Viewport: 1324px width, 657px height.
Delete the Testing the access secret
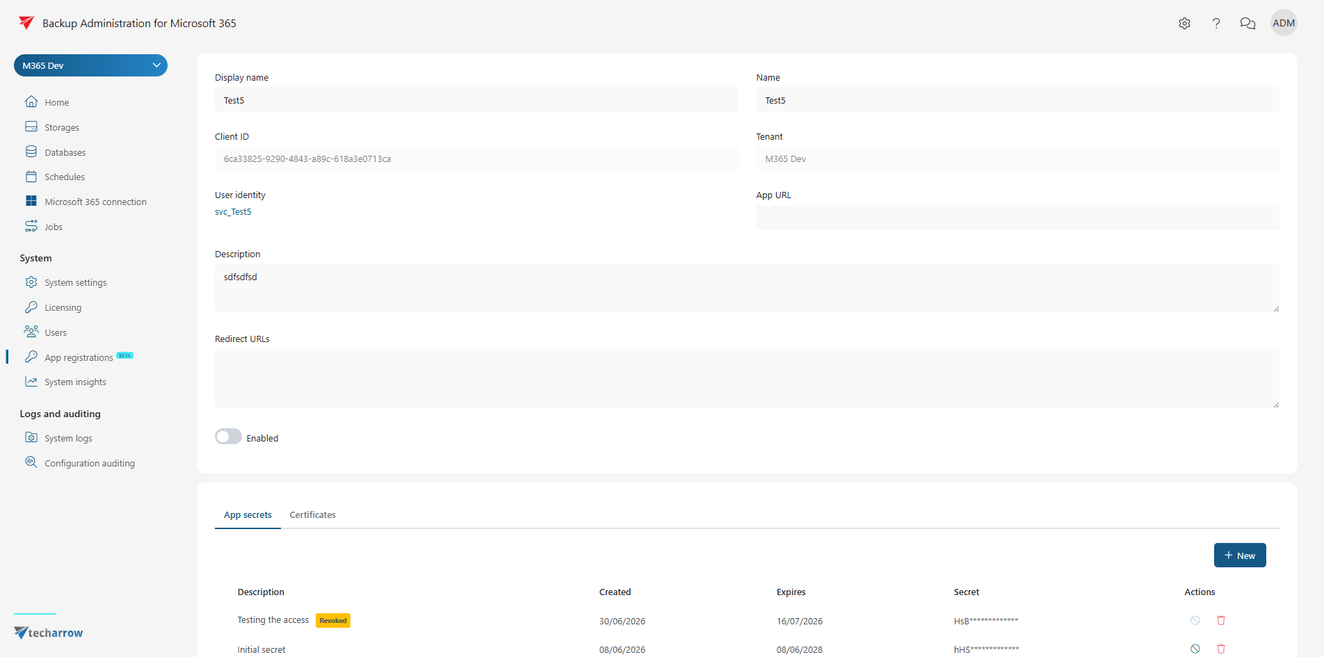[1221, 620]
